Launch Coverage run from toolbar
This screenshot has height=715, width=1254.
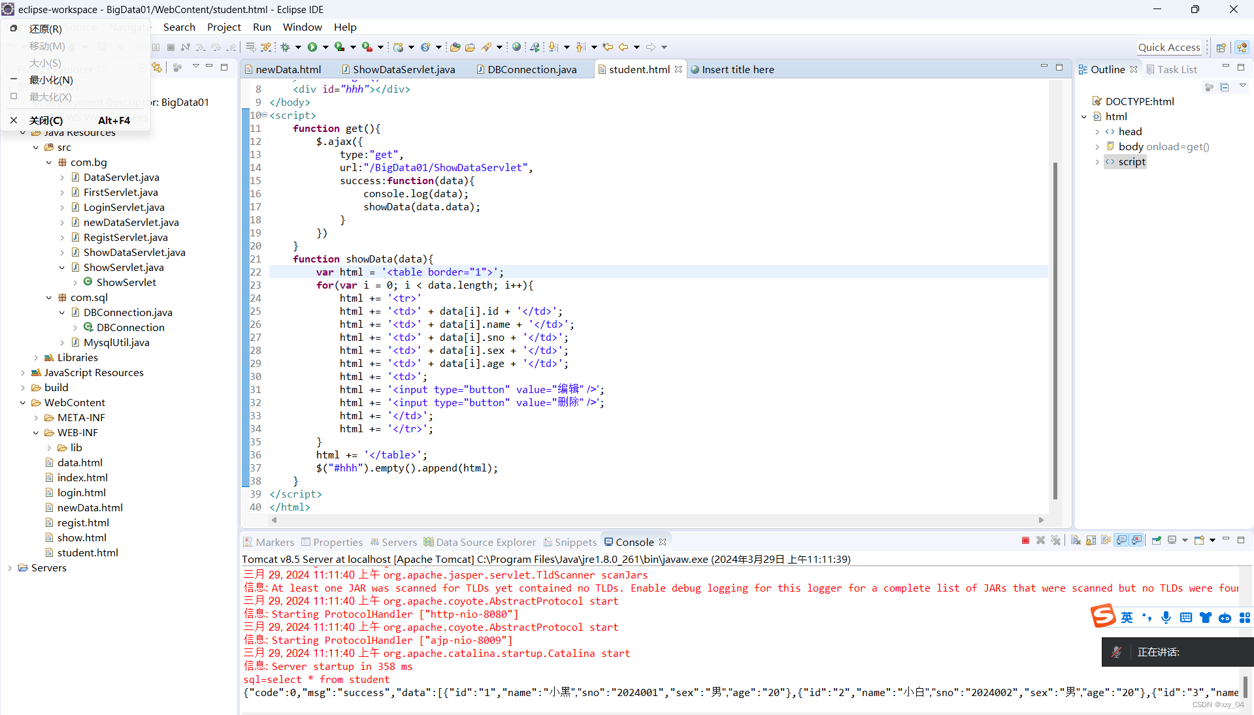click(339, 47)
